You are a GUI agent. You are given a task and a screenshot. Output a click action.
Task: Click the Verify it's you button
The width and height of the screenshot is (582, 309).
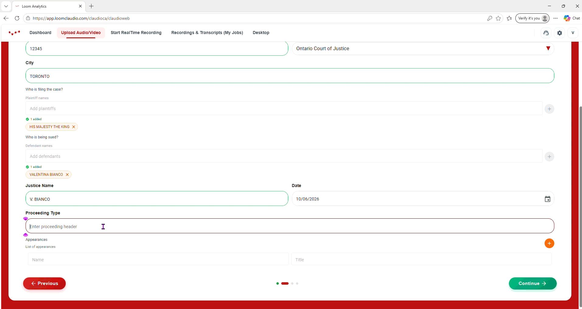[x=532, y=18]
